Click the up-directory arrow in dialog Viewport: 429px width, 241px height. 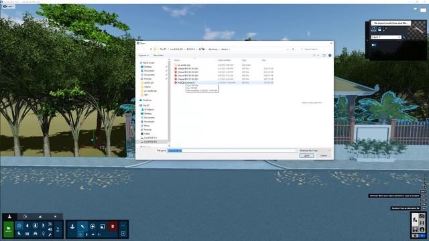pos(151,49)
